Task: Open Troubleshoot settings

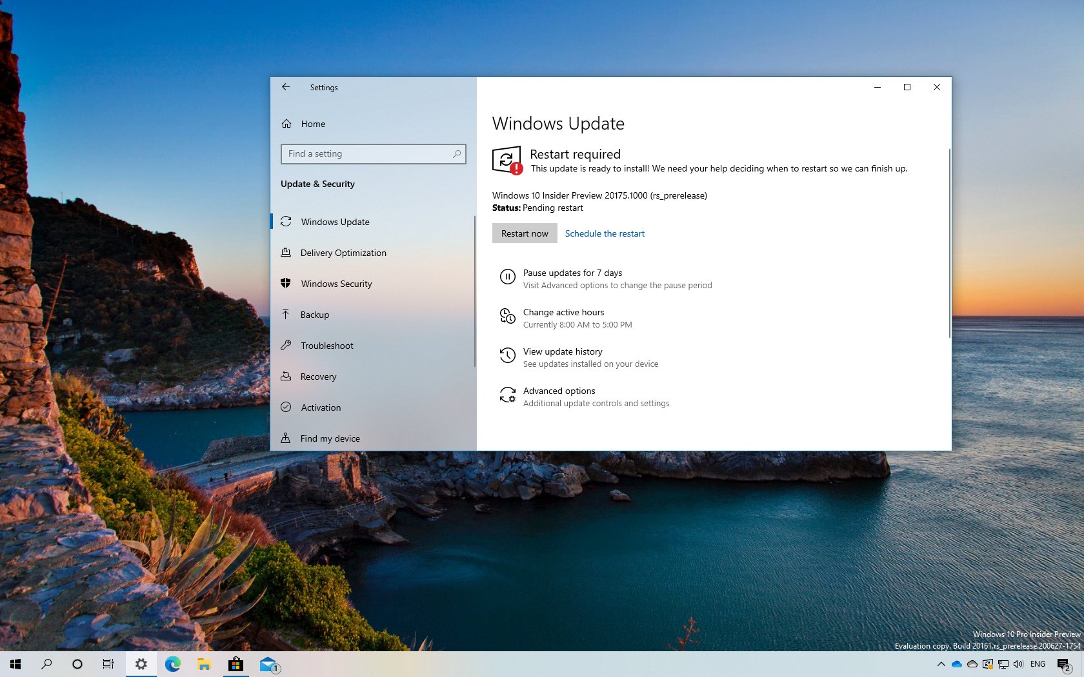Action: point(326,346)
